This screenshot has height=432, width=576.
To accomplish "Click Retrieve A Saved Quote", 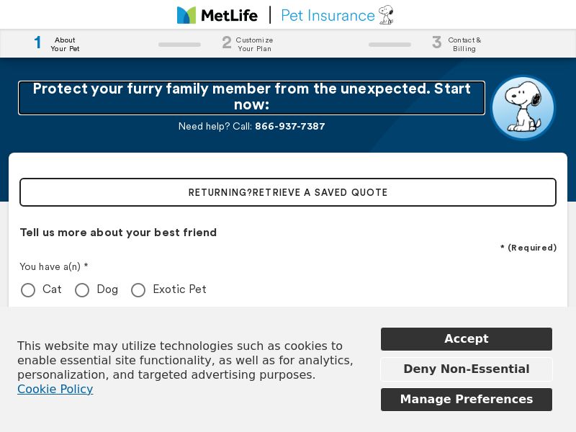I will (288, 192).
